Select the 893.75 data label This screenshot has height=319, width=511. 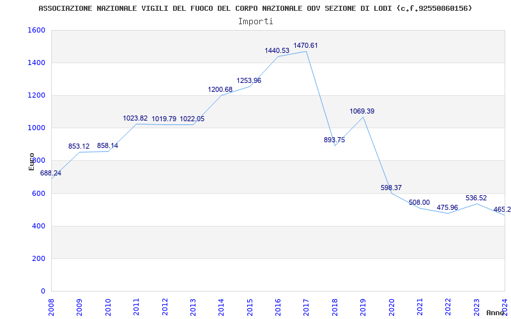[334, 140]
